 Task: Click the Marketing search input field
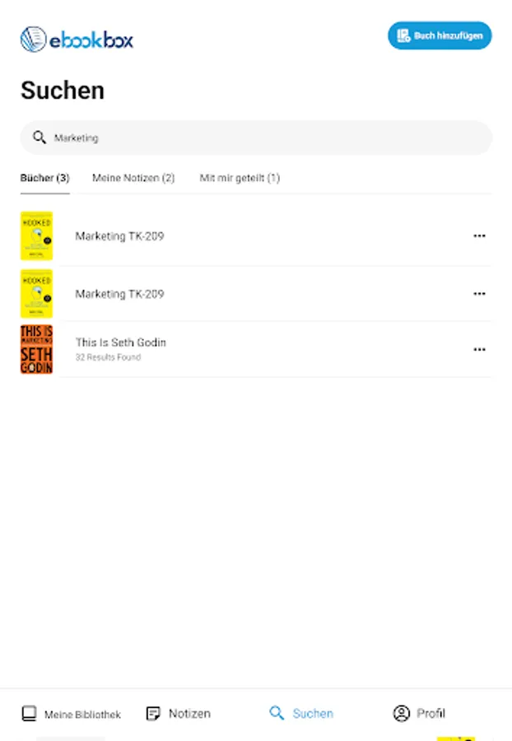click(263, 137)
